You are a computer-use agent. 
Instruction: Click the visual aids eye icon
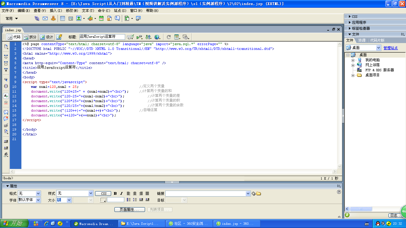pyautogui.click(x=186, y=37)
